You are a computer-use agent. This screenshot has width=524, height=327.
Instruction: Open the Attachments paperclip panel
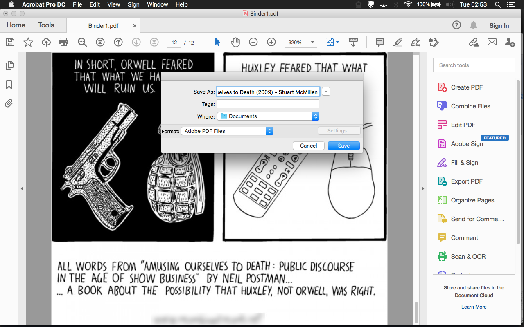tap(9, 103)
